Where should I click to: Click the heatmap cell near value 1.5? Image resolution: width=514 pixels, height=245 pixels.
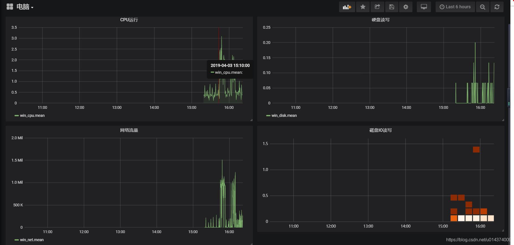[476, 149]
